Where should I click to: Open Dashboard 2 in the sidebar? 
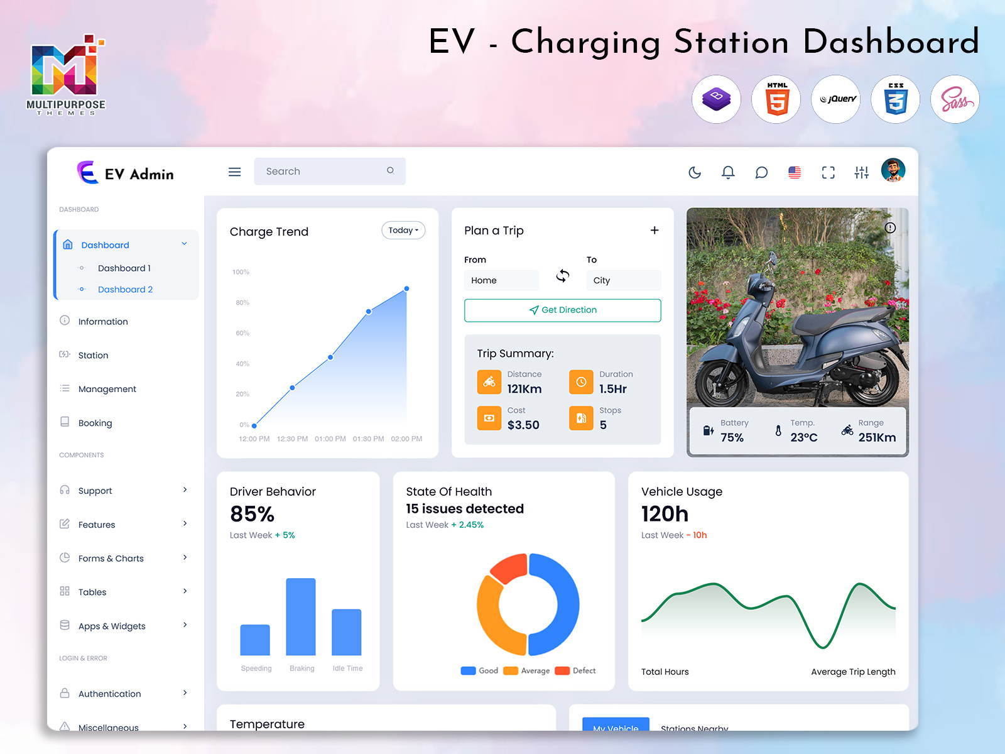click(125, 290)
